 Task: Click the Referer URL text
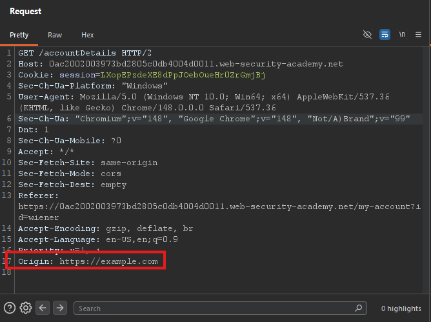[219, 212]
